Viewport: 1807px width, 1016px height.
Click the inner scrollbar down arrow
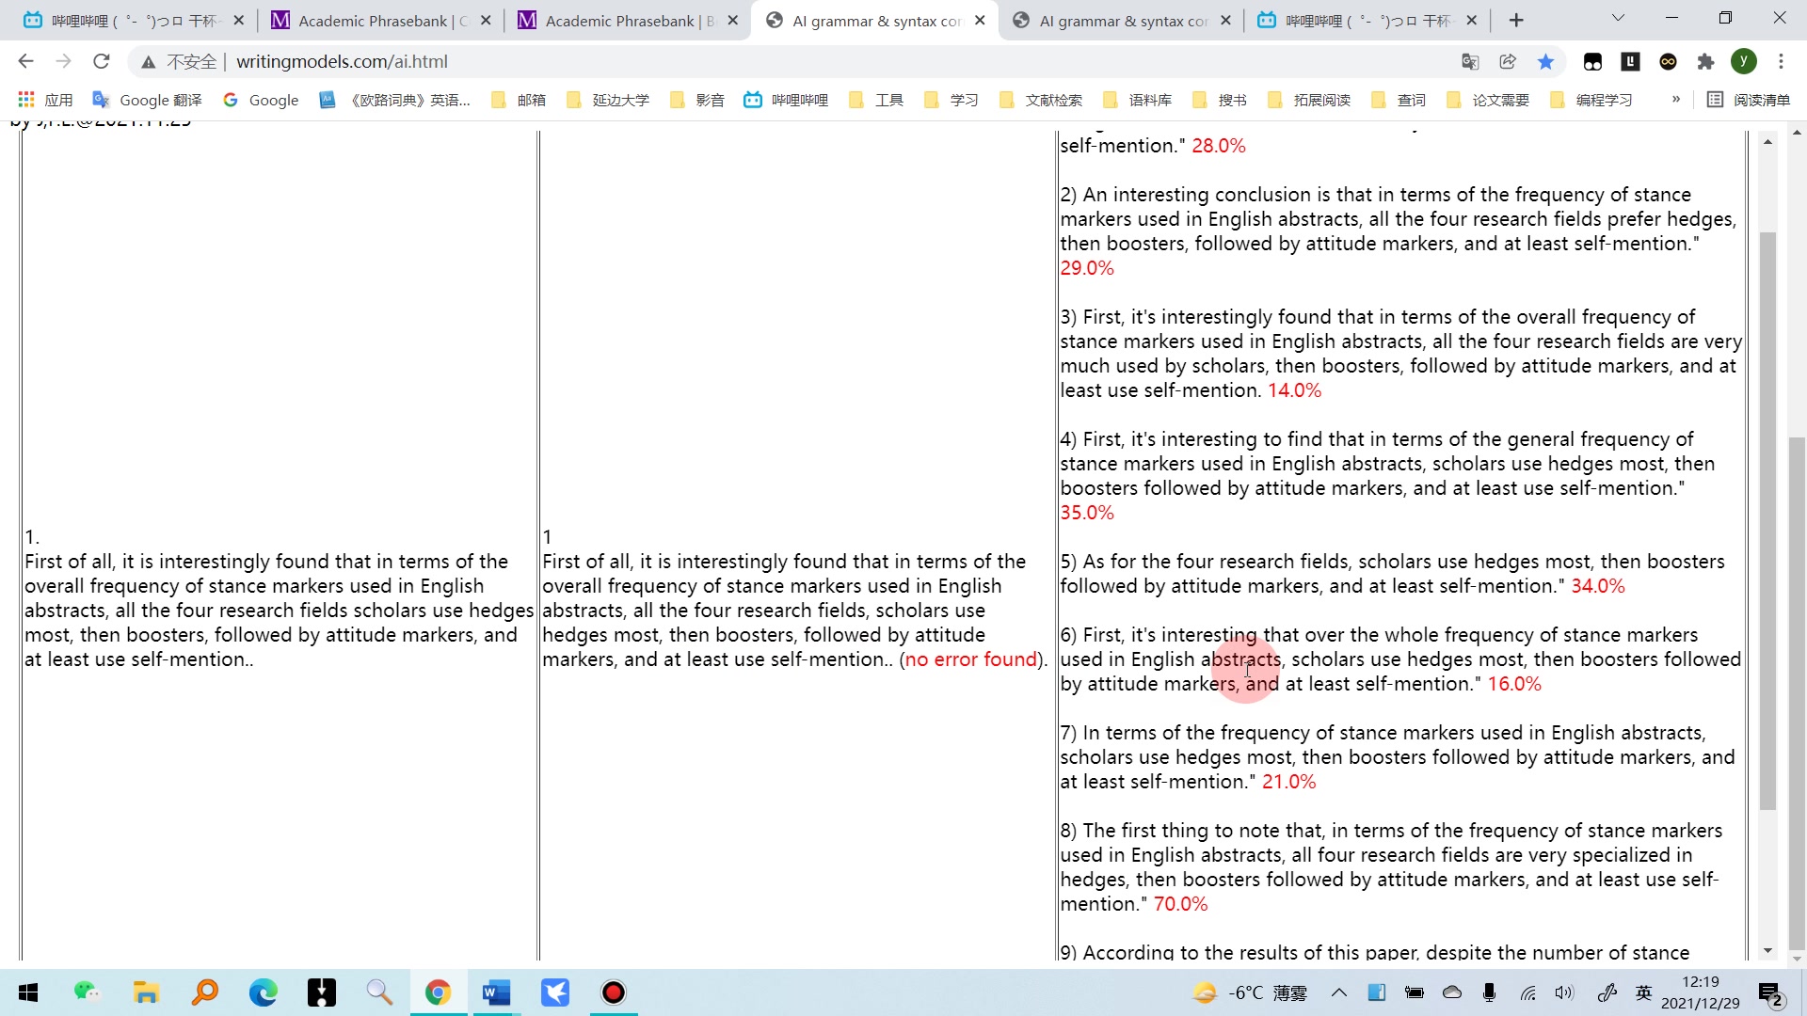pyautogui.click(x=1767, y=951)
